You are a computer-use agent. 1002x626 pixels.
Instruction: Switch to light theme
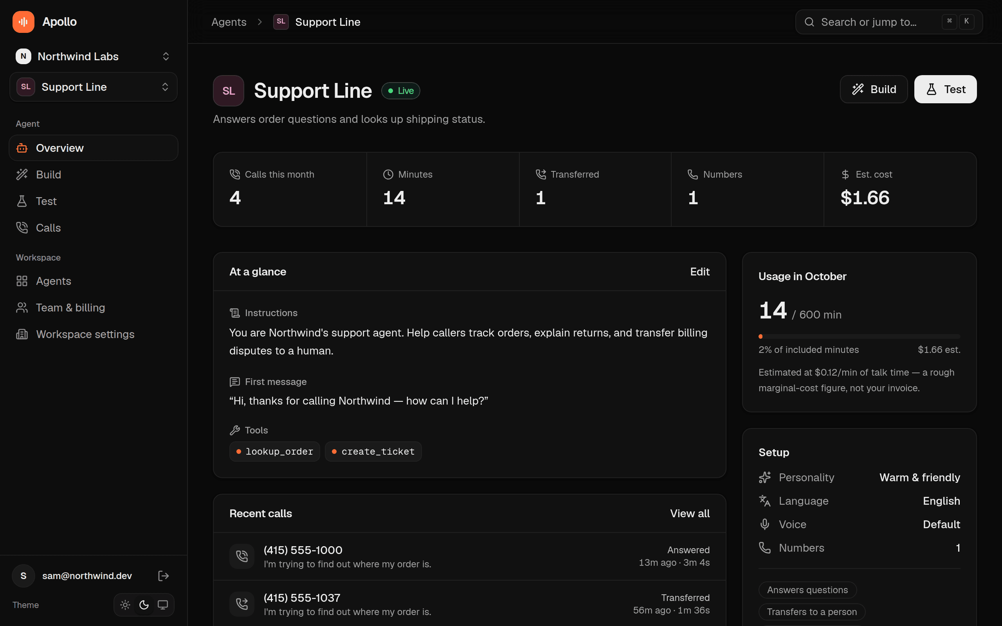125,605
